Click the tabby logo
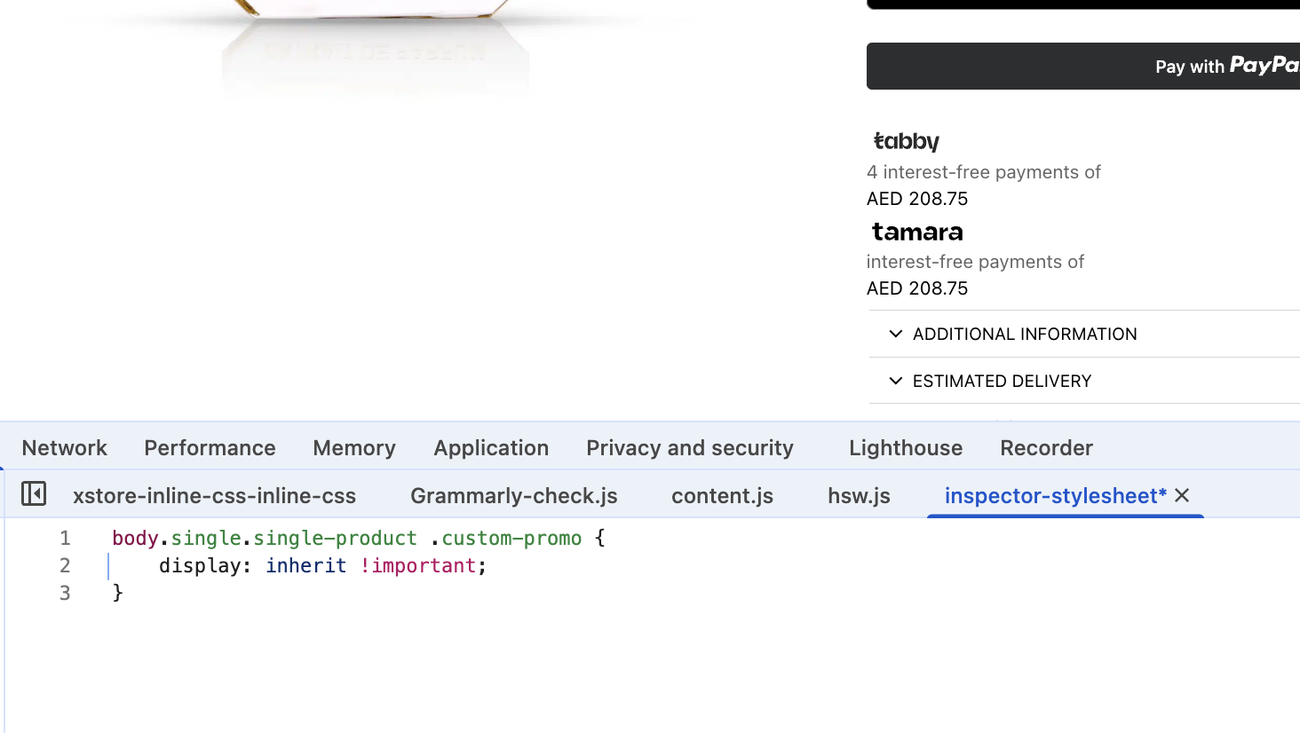 pyautogui.click(x=906, y=142)
